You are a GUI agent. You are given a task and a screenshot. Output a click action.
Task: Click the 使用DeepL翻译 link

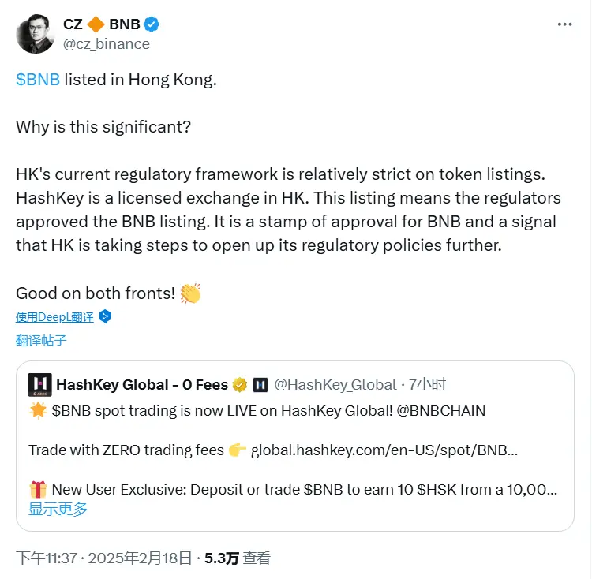[54, 317]
